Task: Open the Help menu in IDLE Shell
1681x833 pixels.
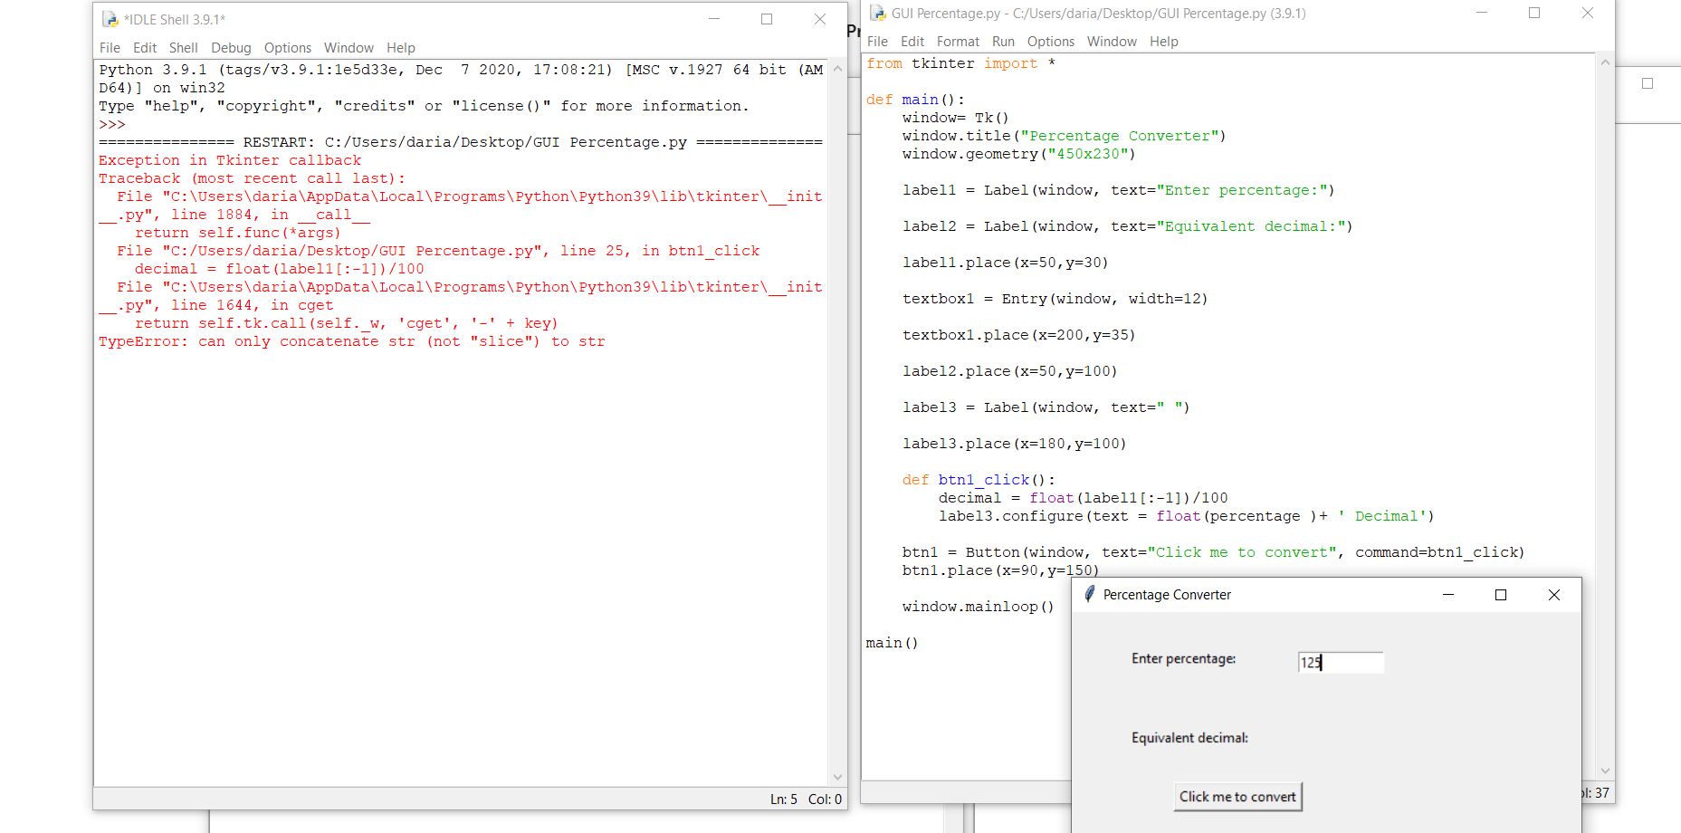Action: [x=400, y=48]
